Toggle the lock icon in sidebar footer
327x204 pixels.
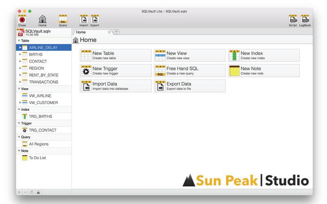38,192
